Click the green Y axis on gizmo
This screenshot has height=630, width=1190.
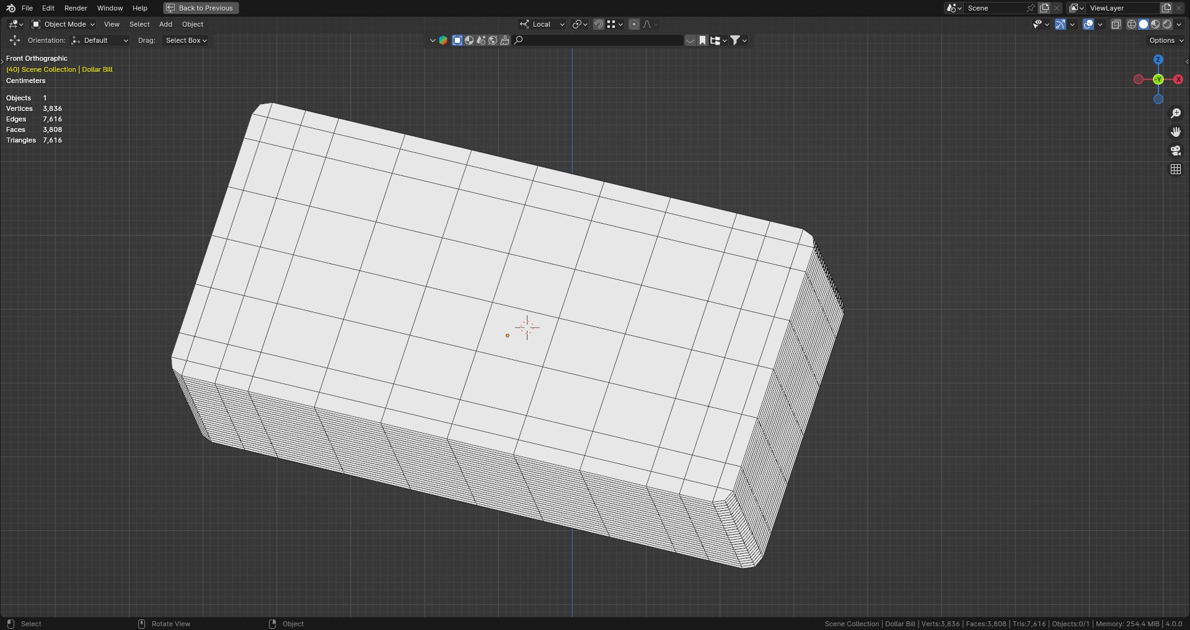(x=1158, y=79)
